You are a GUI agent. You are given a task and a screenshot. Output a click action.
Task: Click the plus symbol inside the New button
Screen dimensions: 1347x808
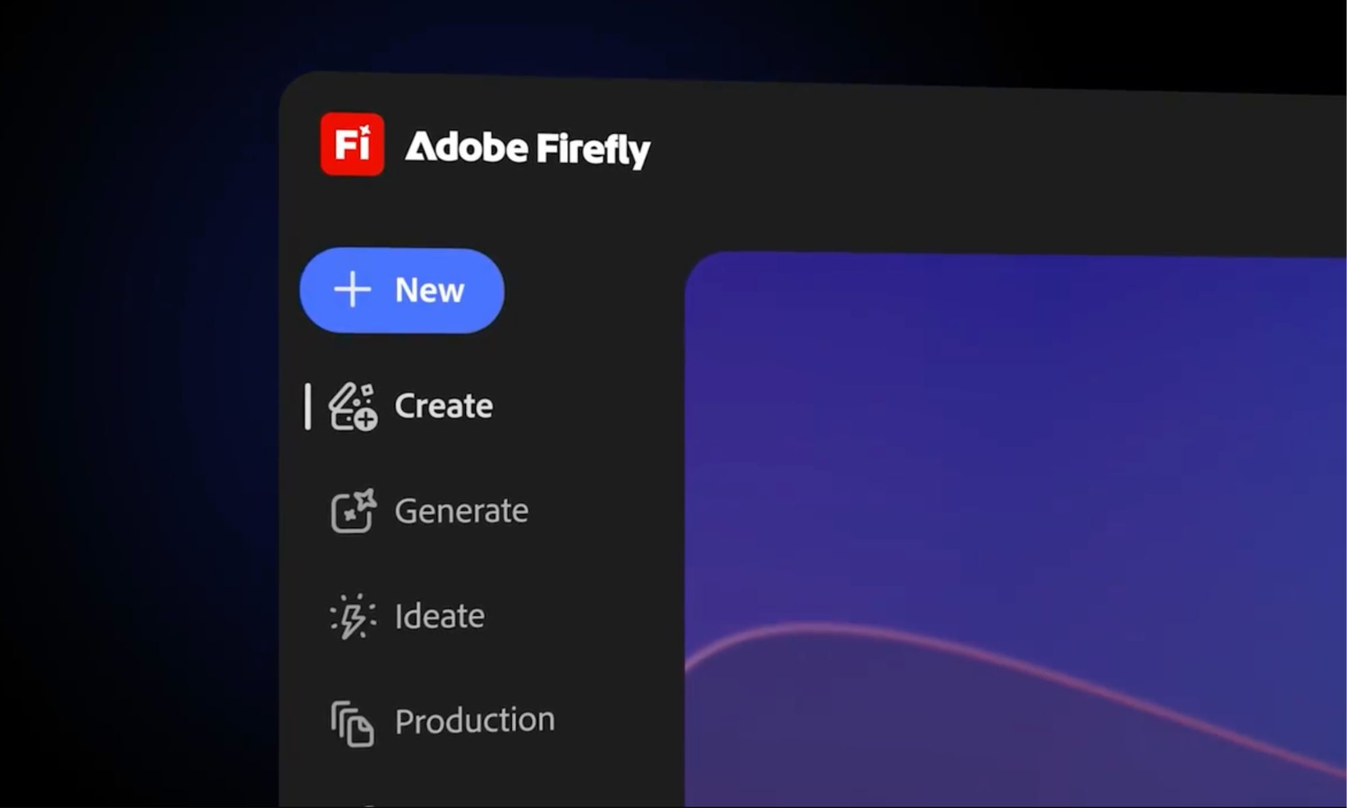point(353,290)
